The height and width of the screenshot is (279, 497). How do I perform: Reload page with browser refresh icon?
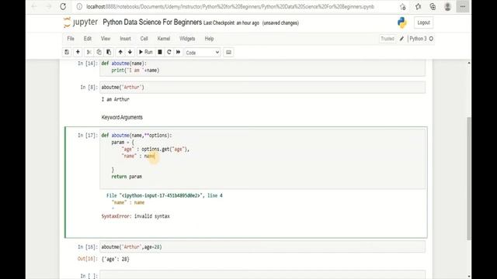pyautogui.click(x=63, y=6)
